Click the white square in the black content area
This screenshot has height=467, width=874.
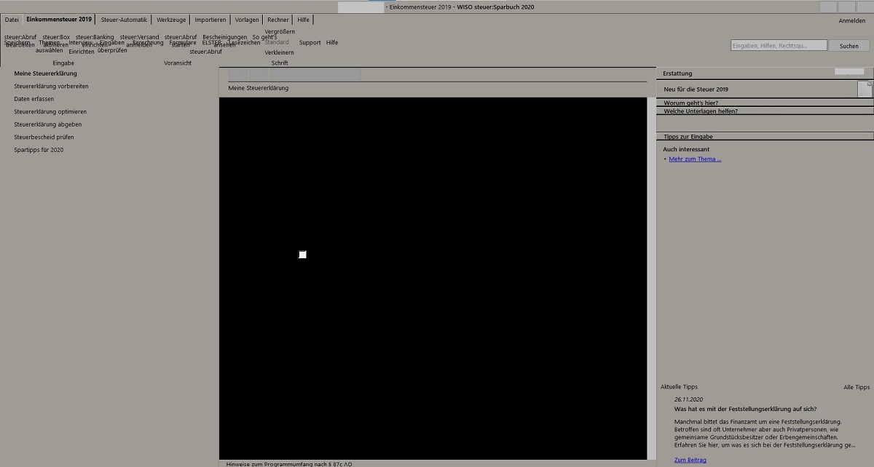click(x=302, y=255)
